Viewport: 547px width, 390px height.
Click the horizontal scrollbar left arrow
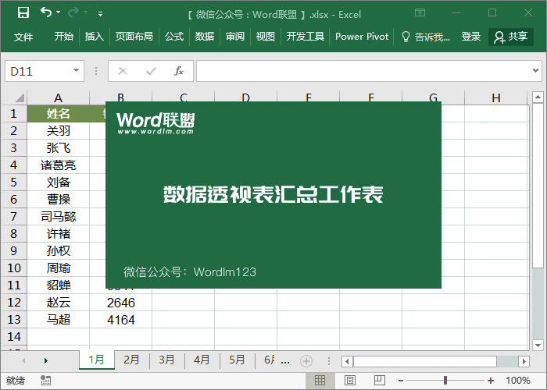click(x=347, y=361)
